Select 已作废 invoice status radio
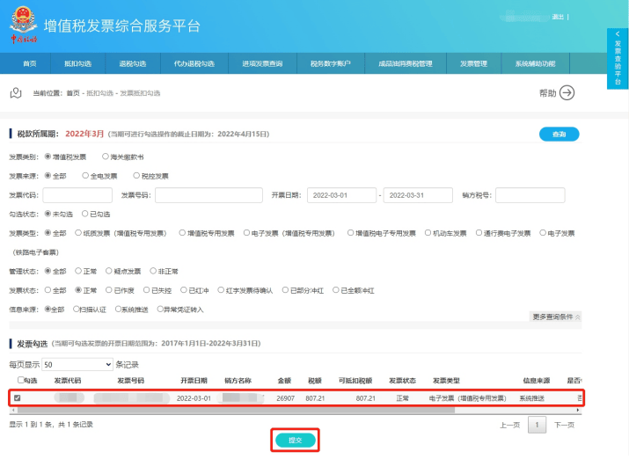 (x=107, y=290)
